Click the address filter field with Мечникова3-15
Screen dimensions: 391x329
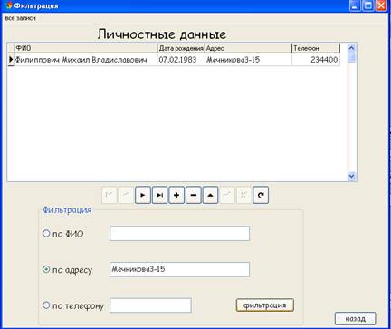(179, 269)
